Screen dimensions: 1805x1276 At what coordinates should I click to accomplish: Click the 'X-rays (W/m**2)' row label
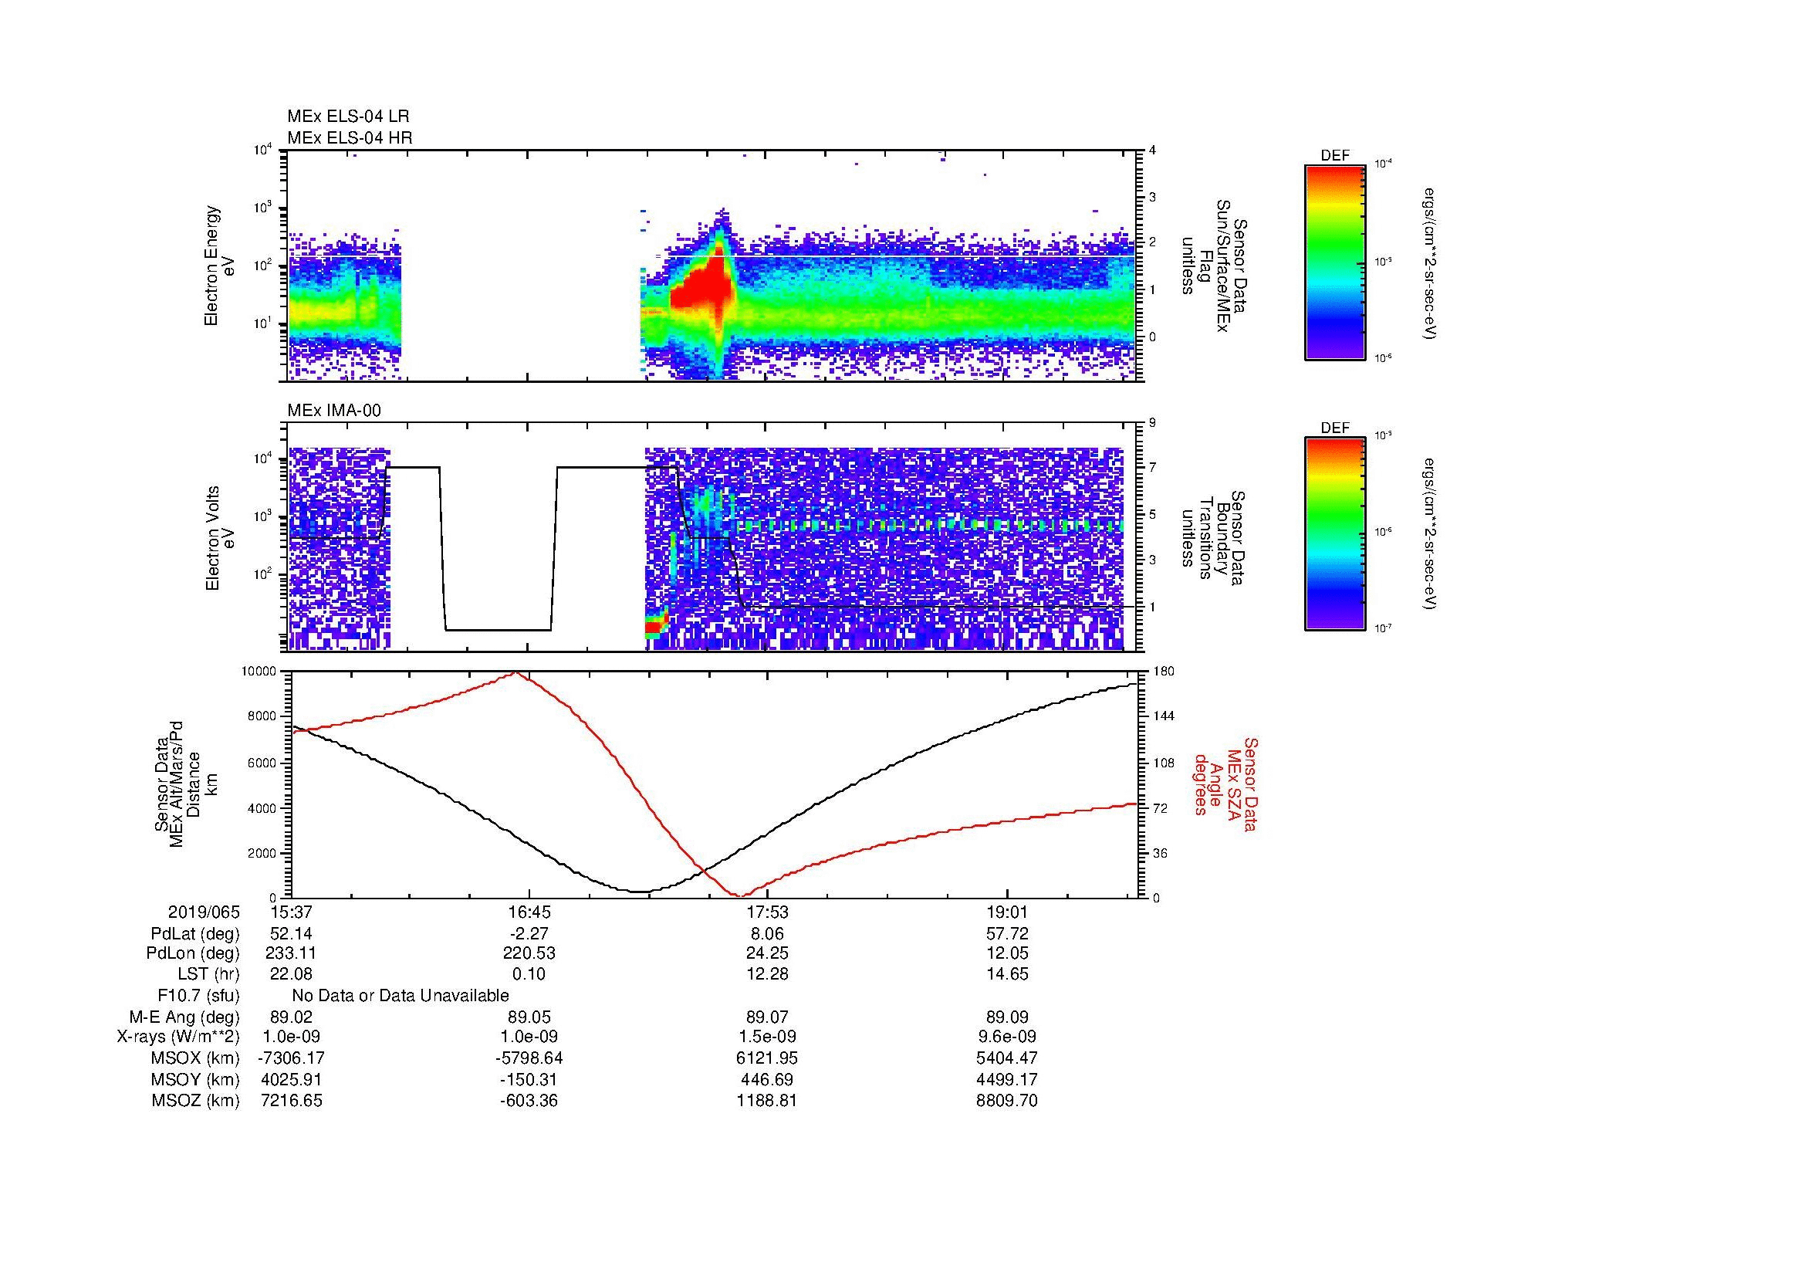pyautogui.click(x=178, y=1037)
